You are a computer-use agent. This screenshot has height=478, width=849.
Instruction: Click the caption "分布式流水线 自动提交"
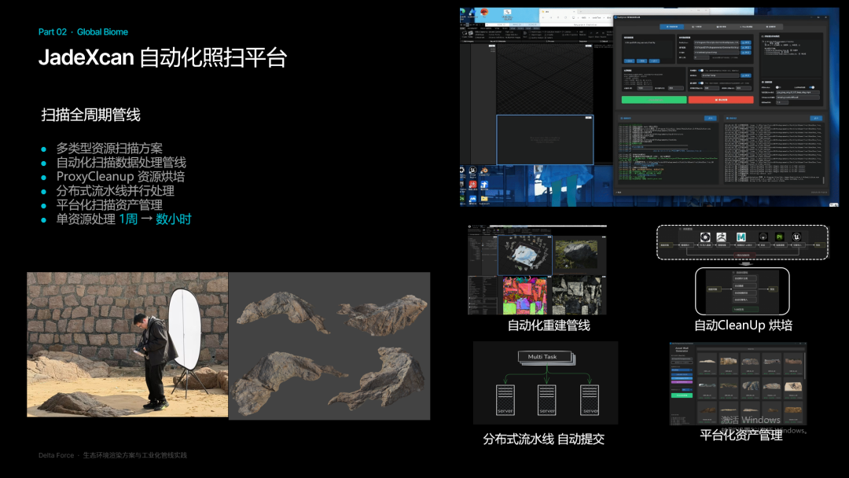(x=544, y=439)
